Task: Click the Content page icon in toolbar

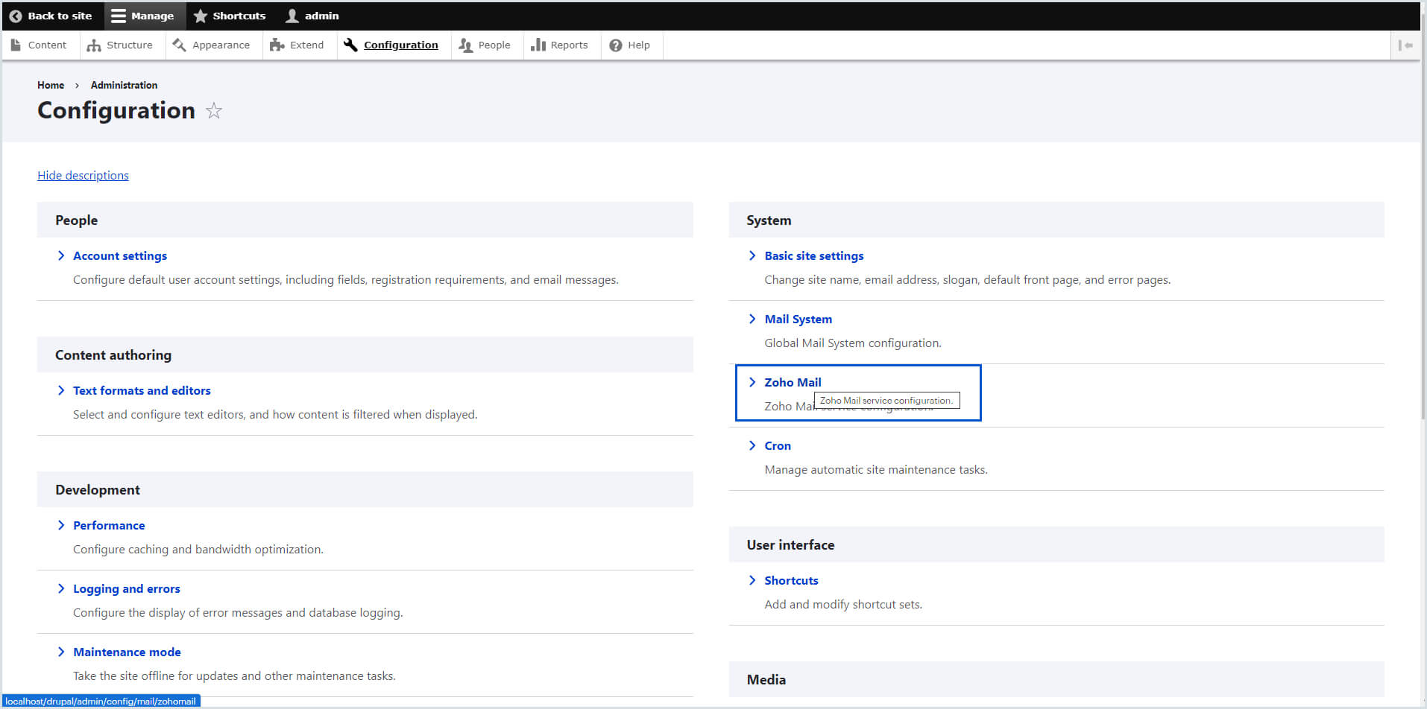Action: pos(16,45)
